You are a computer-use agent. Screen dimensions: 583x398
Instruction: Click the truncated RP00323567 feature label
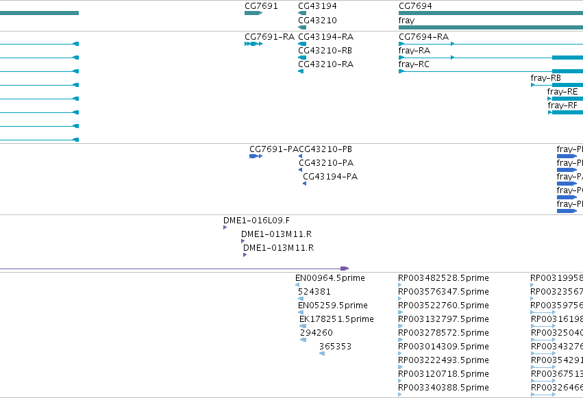click(556, 292)
